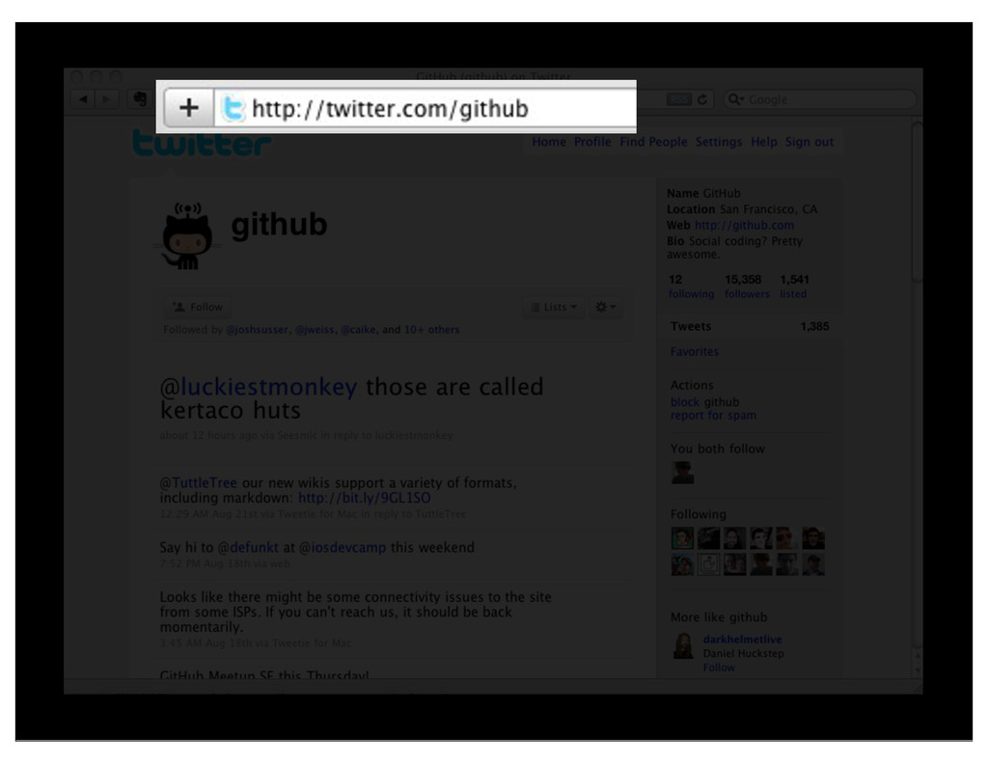
Task: Open @TuttleTree mention link
Action: (x=199, y=483)
